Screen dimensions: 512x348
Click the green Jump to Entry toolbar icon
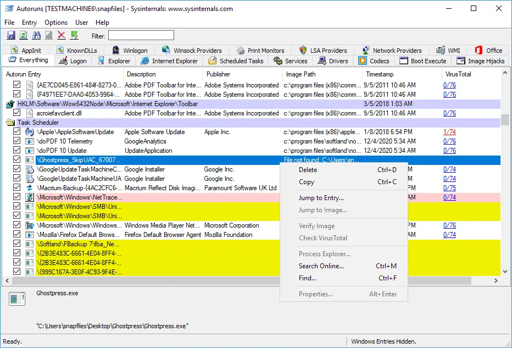coord(75,35)
